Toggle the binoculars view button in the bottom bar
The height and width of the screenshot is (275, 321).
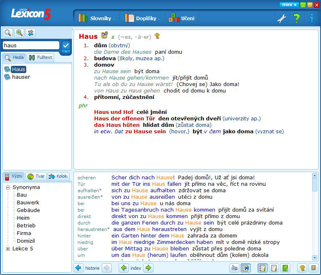245,268
